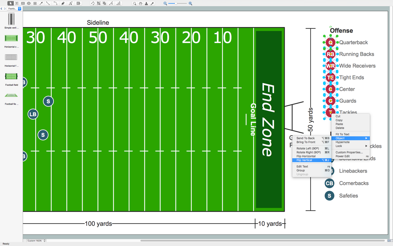The height and width of the screenshot is (246, 393).
Task: Click the S Safeties legend circle
Action: 329,196
